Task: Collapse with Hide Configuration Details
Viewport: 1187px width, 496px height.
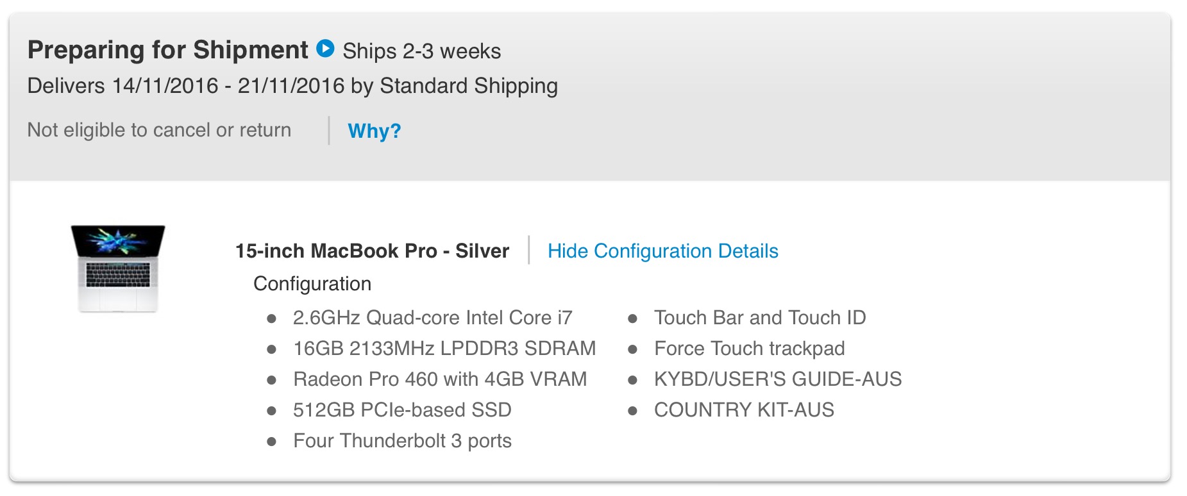Action: coord(663,251)
